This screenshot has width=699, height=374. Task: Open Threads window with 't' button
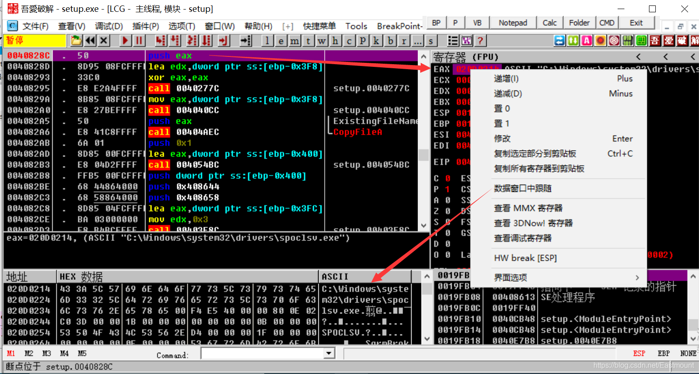click(308, 40)
